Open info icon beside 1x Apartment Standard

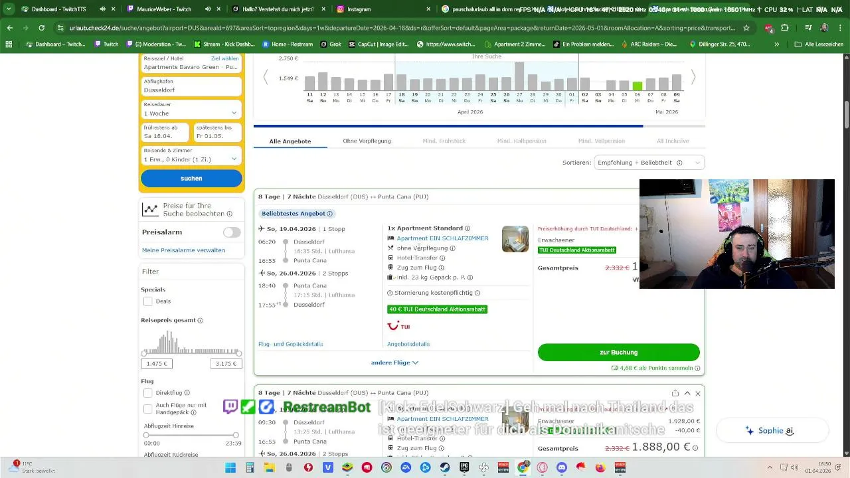coord(467,228)
